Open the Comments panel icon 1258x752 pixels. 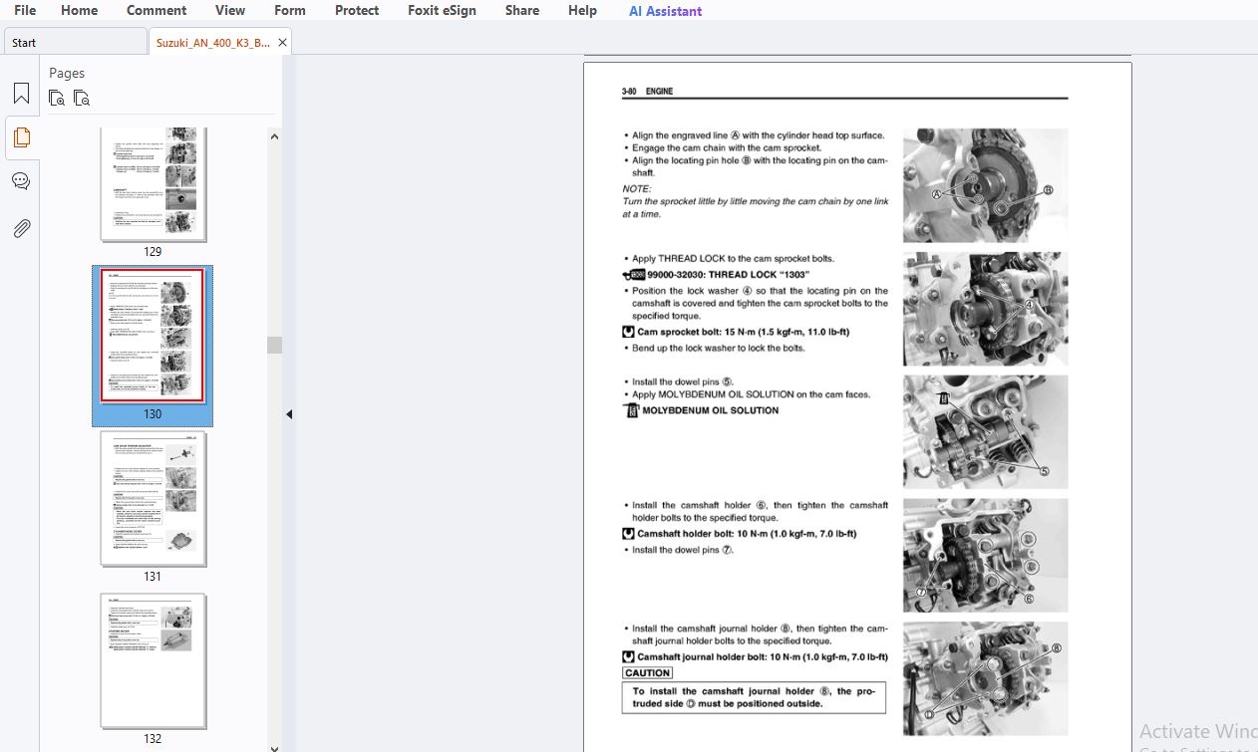point(21,181)
